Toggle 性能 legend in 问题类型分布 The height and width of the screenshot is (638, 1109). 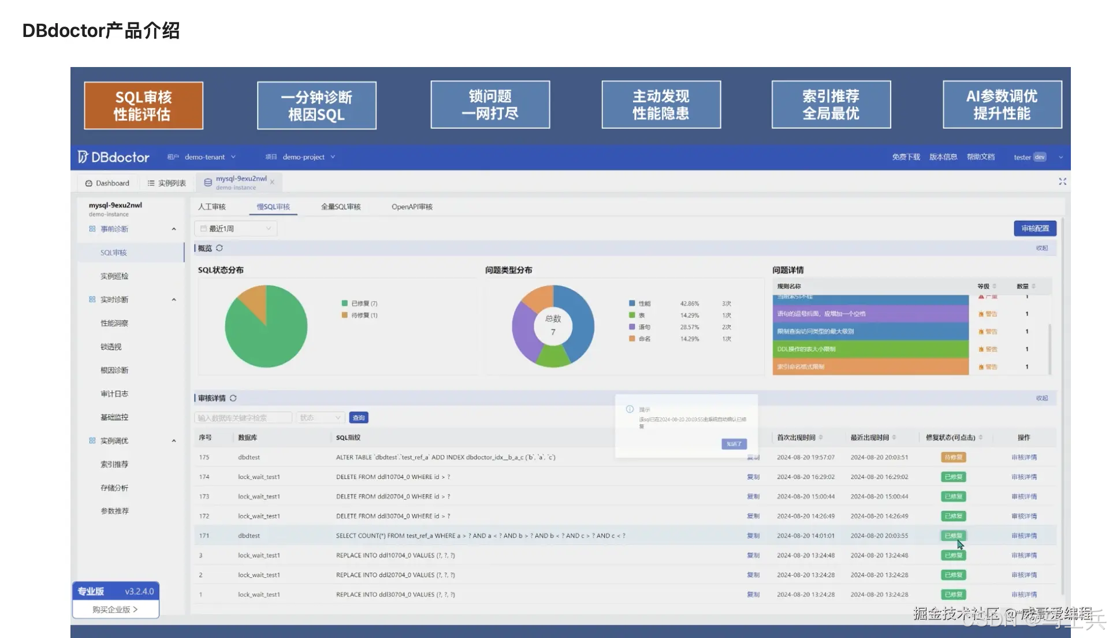[x=640, y=303]
